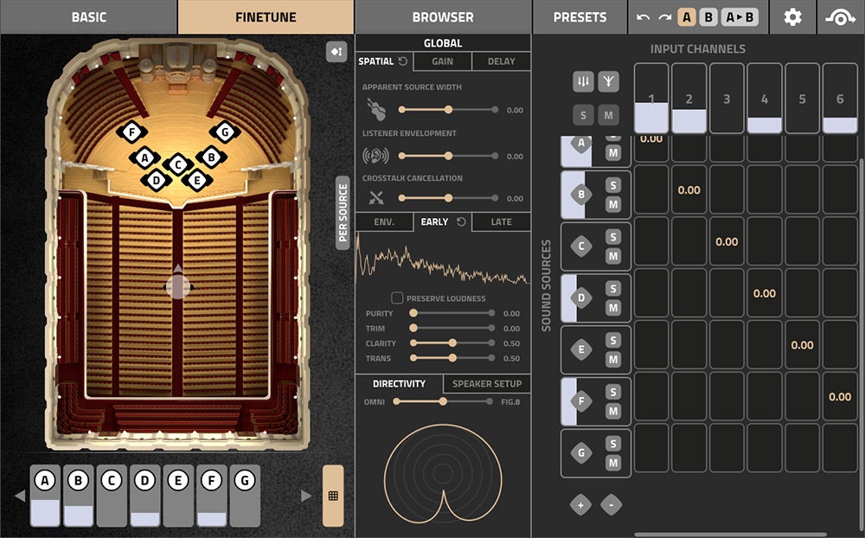Viewport: 865px width, 538px height.
Task: Adjust the Clarity slider handle
Action: pos(452,343)
